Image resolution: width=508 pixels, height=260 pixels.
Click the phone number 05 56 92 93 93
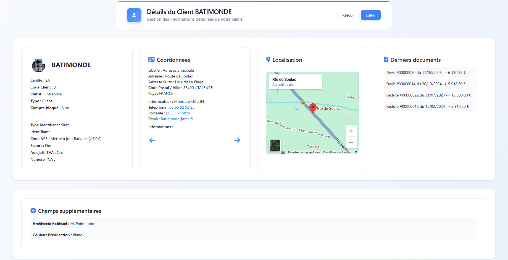182,107
